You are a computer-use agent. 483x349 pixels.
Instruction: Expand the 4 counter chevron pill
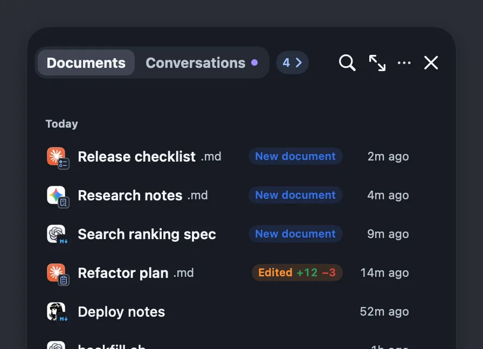[x=292, y=63]
